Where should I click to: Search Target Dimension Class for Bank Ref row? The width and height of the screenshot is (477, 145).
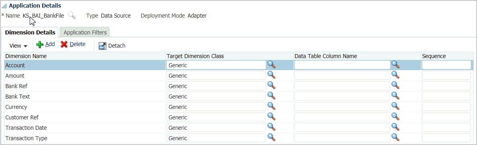pyautogui.click(x=271, y=85)
